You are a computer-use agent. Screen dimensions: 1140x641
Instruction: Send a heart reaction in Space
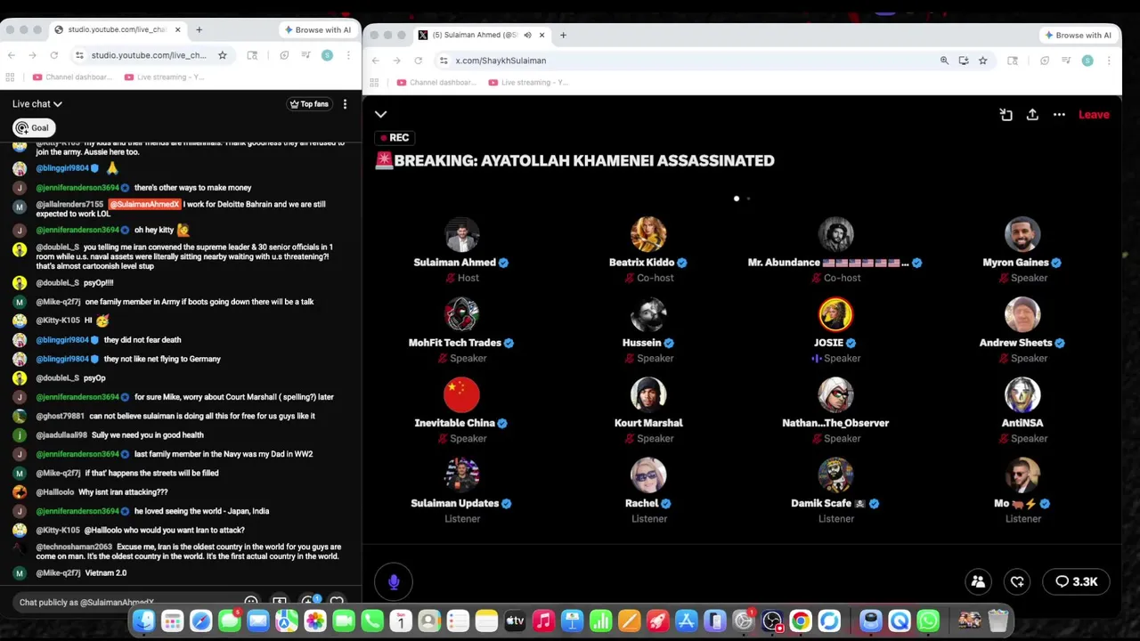[1017, 582]
